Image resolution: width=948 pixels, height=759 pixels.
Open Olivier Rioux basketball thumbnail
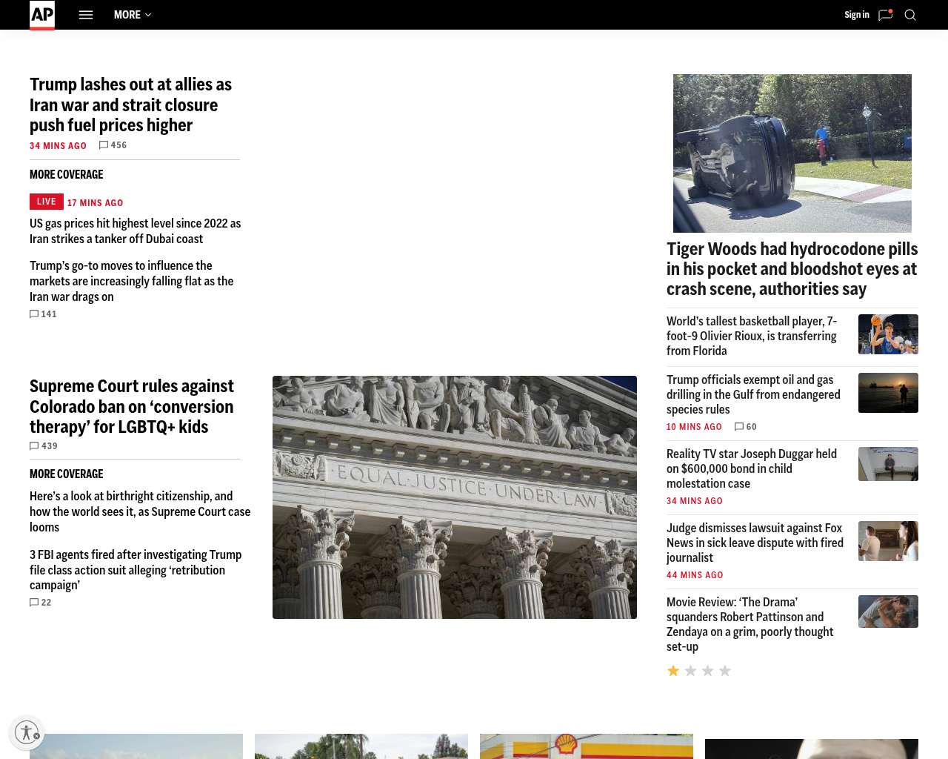pyautogui.click(x=888, y=334)
